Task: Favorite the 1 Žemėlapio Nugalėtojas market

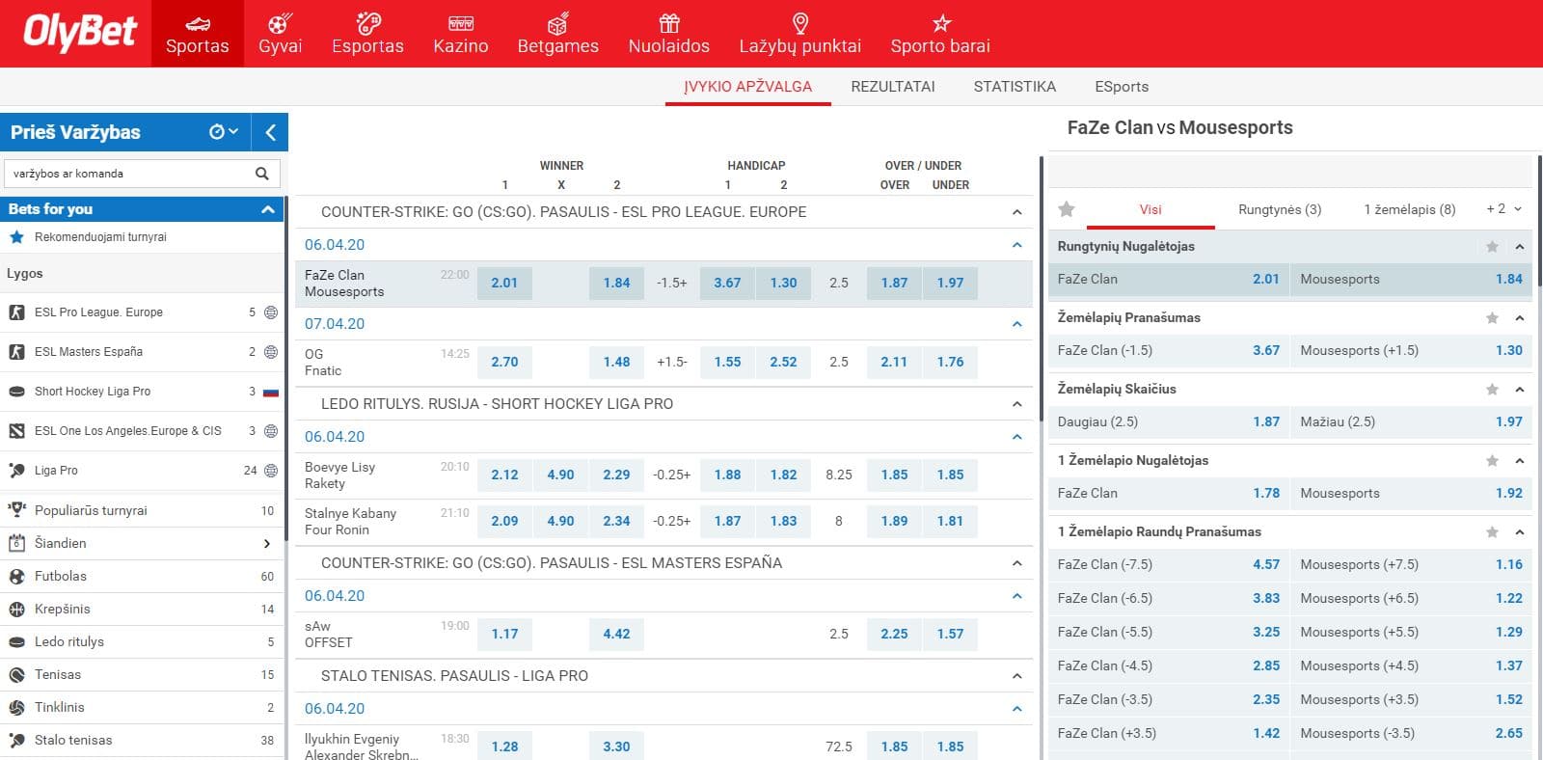Action: [1492, 461]
